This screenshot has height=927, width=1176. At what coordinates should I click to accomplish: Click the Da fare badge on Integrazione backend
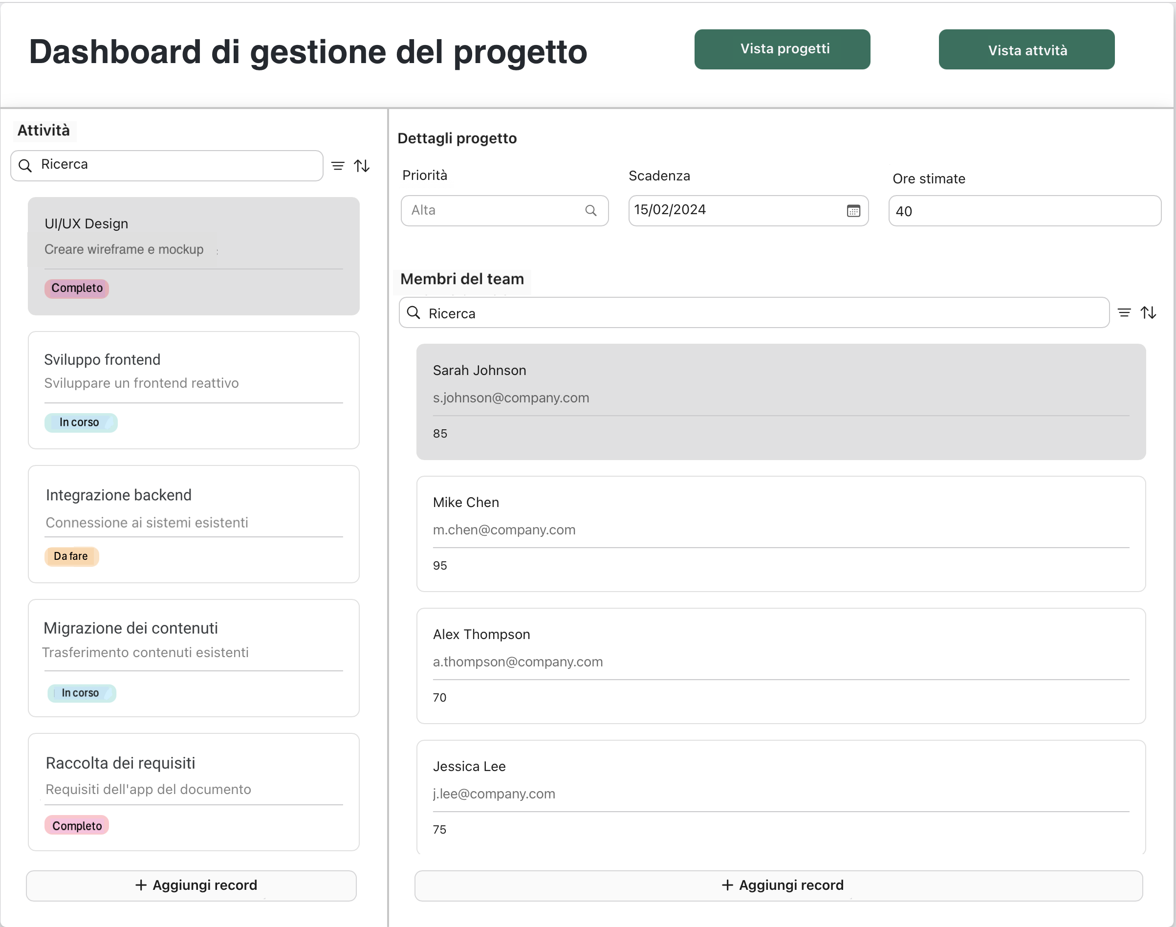[x=71, y=556]
